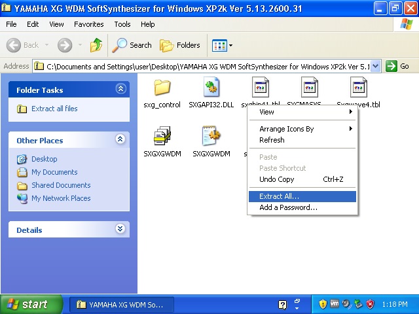Open the Views dropdown button
Screen dimensions: 419x314
[x=222, y=45]
